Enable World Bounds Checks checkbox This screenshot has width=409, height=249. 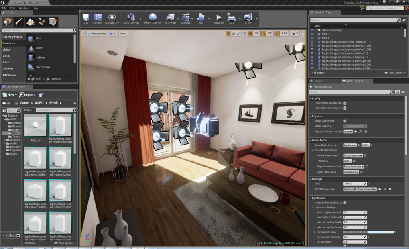tap(345, 103)
